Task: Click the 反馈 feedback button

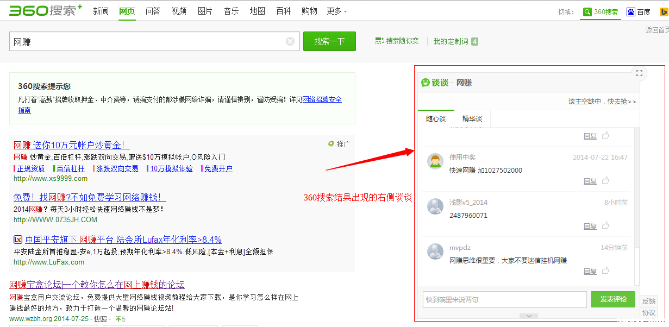Action: click(649, 301)
